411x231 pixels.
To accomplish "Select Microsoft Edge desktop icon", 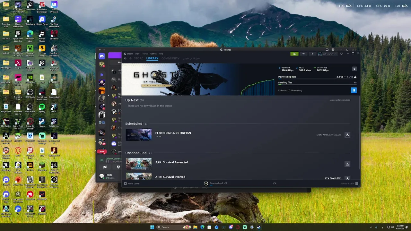I will 30,36.
